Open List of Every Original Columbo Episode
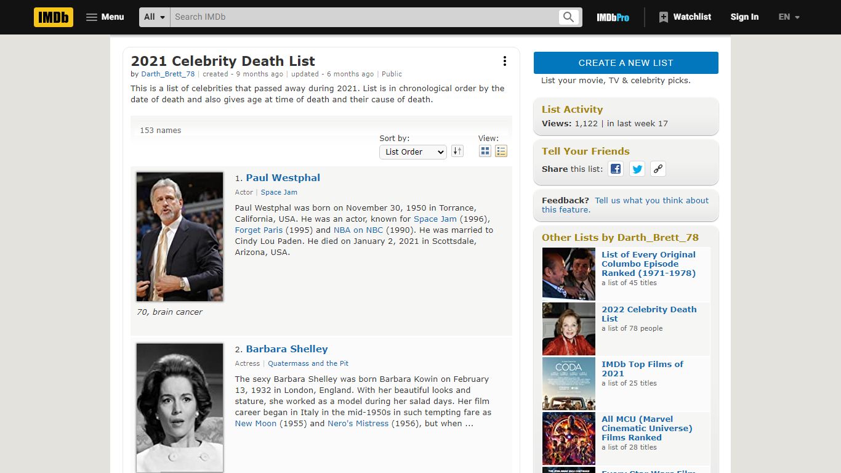 (649, 264)
